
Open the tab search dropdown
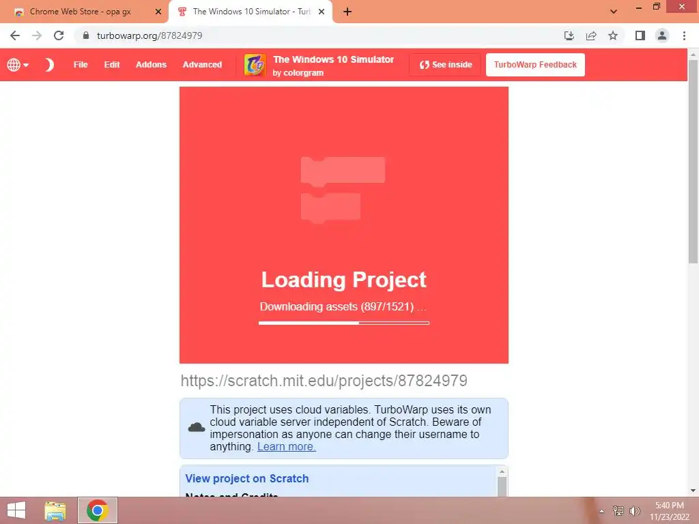click(614, 12)
